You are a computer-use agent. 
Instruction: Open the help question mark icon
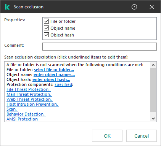coord(134,7)
